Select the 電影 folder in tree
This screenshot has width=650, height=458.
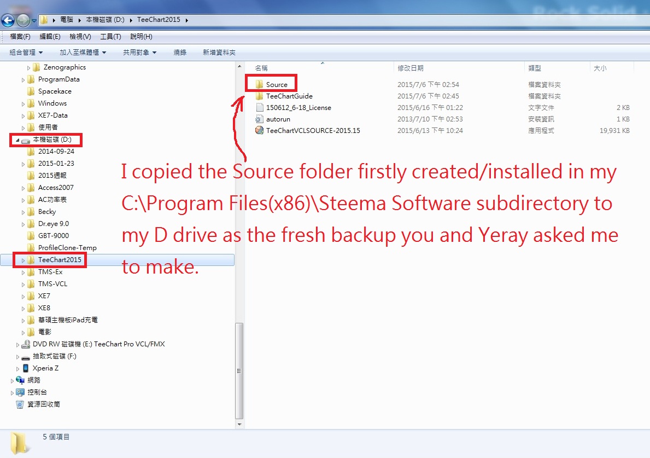pos(45,332)
